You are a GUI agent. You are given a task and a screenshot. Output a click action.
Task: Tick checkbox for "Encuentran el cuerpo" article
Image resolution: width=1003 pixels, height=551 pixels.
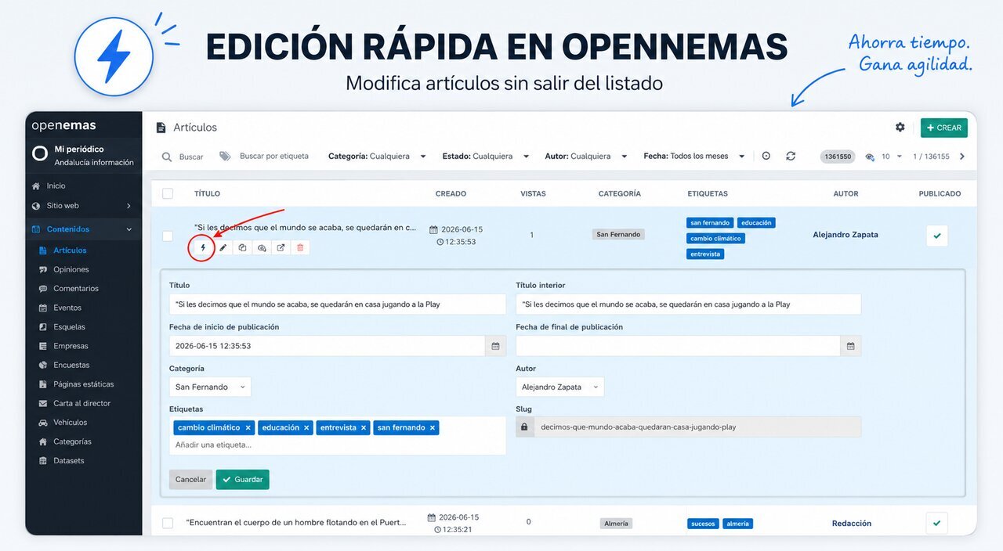pos(168,523)
